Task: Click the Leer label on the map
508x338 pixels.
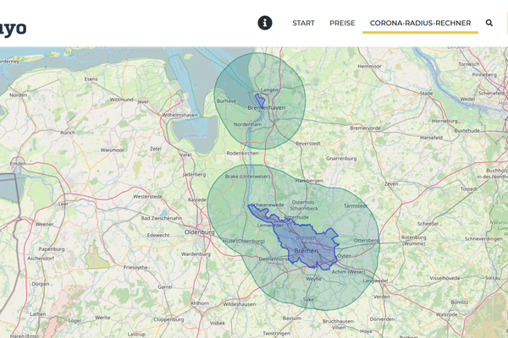Action: (x=63, y=204)
